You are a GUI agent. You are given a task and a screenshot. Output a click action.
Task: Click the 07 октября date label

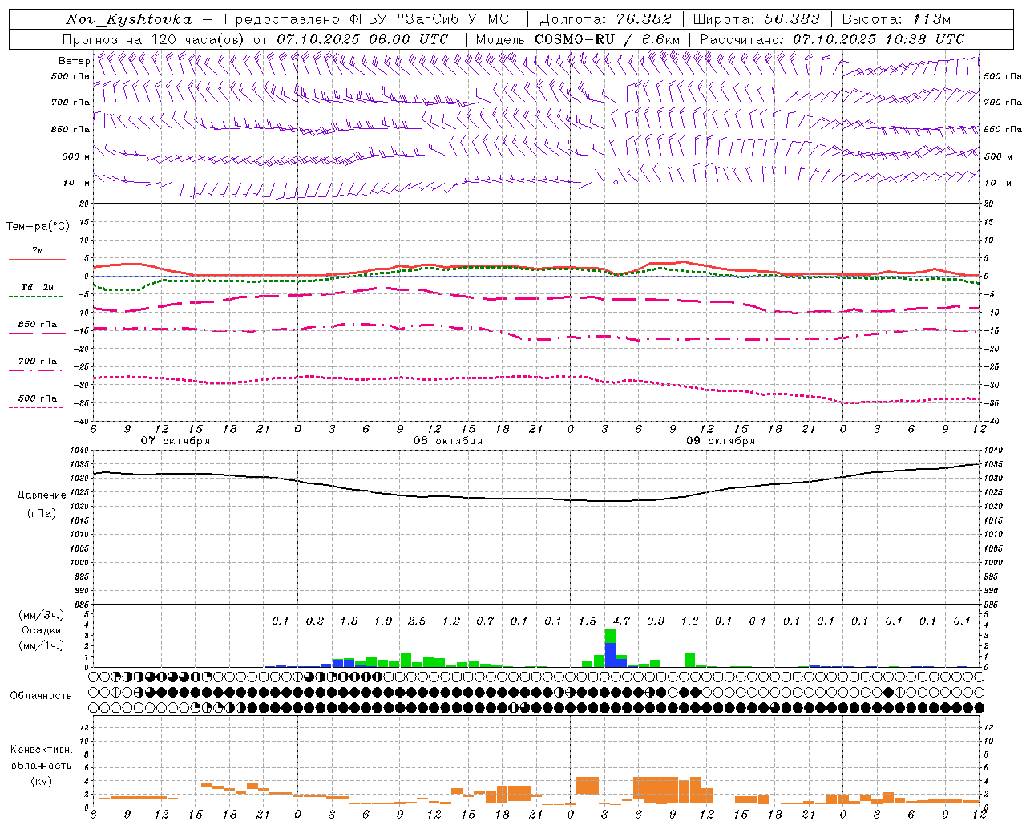(176, 441)
